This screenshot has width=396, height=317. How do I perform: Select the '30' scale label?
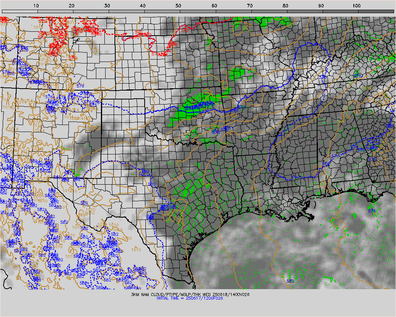(x=107, y=6)
